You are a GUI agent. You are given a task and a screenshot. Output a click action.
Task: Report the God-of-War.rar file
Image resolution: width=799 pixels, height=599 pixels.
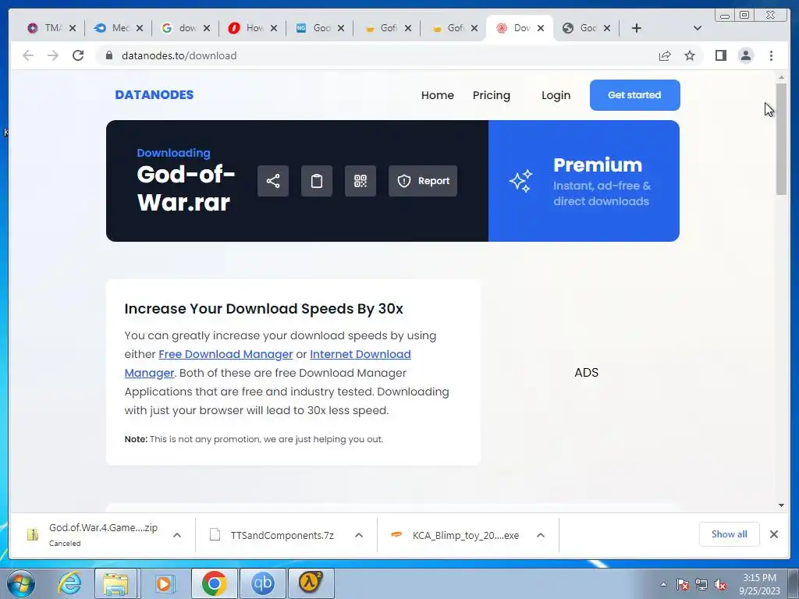pos(422,181)
